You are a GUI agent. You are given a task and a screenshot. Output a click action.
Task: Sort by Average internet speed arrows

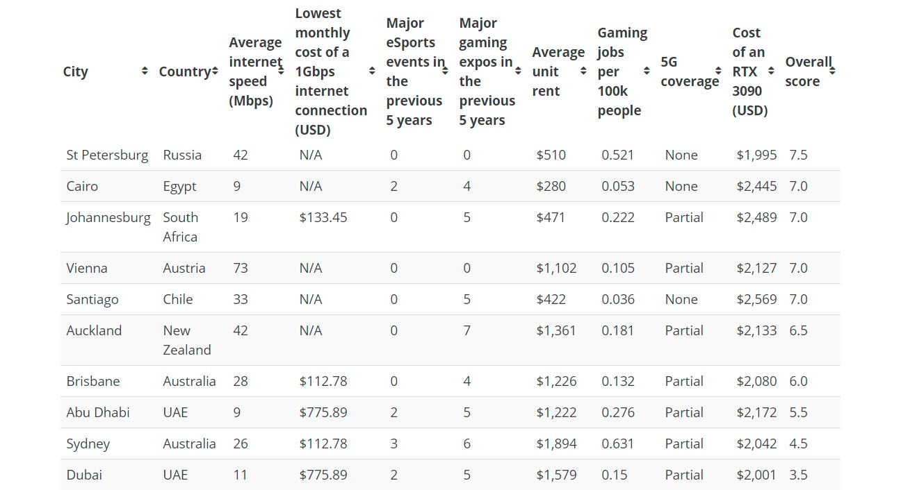pyautogui.click(x=281, y=71)
